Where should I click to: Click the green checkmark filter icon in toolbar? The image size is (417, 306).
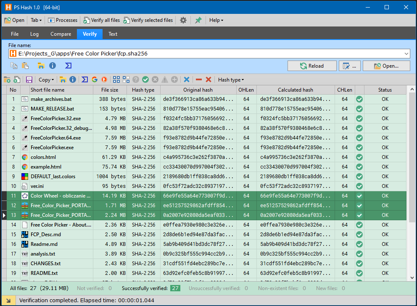pyautogui.click(x=145, y=79)
